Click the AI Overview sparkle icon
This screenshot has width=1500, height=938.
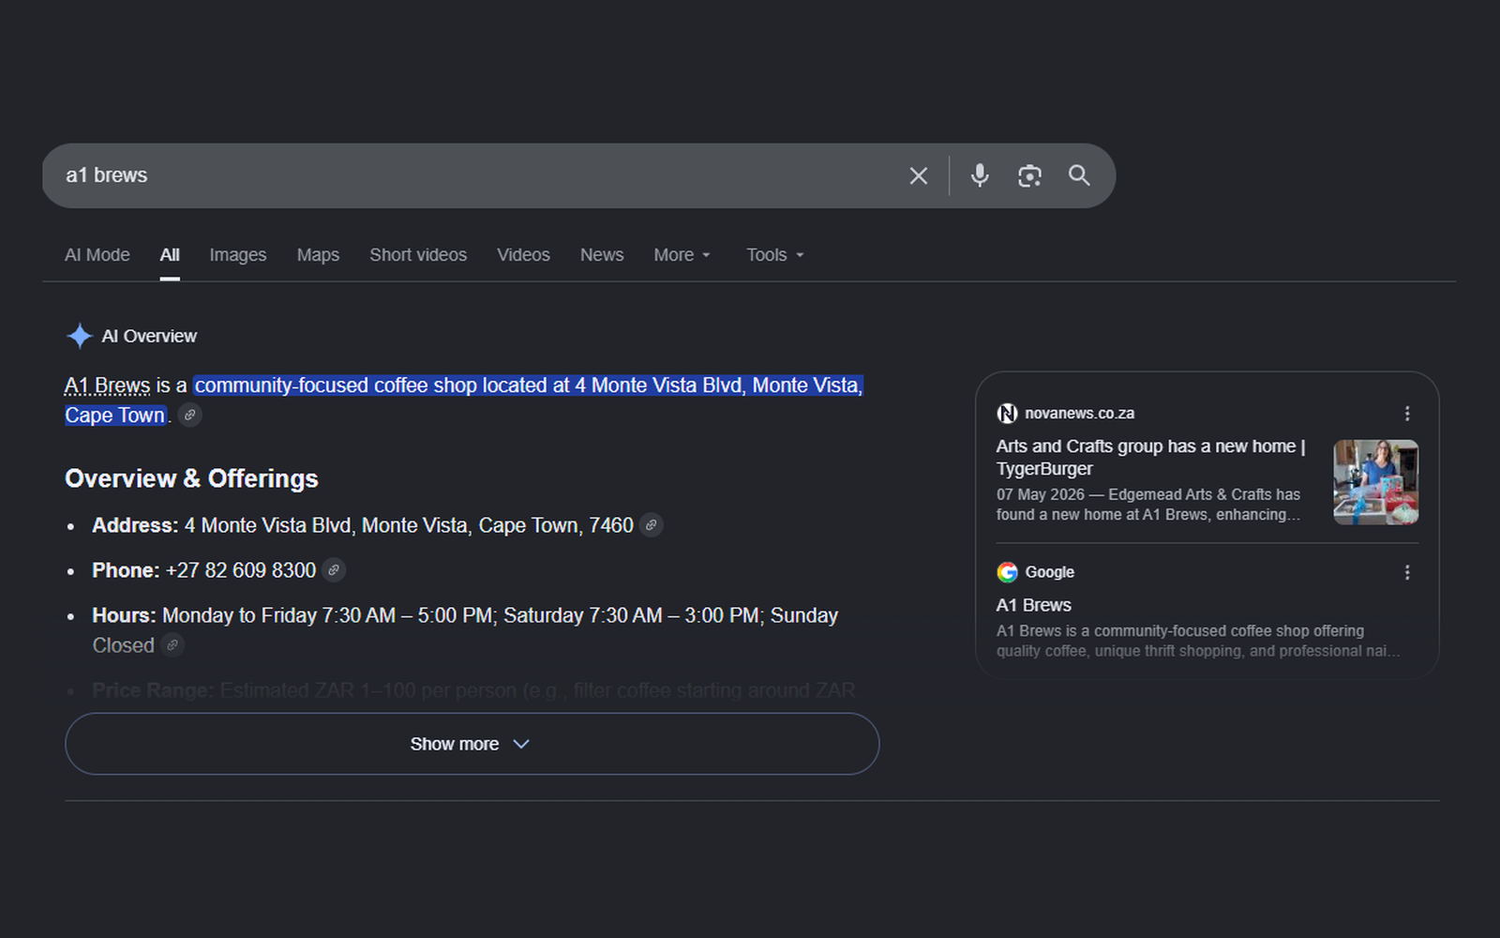point(80,336)
